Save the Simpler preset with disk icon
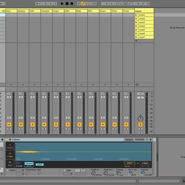Viewport: 185px width, 185px height. (x=151, y=140)
